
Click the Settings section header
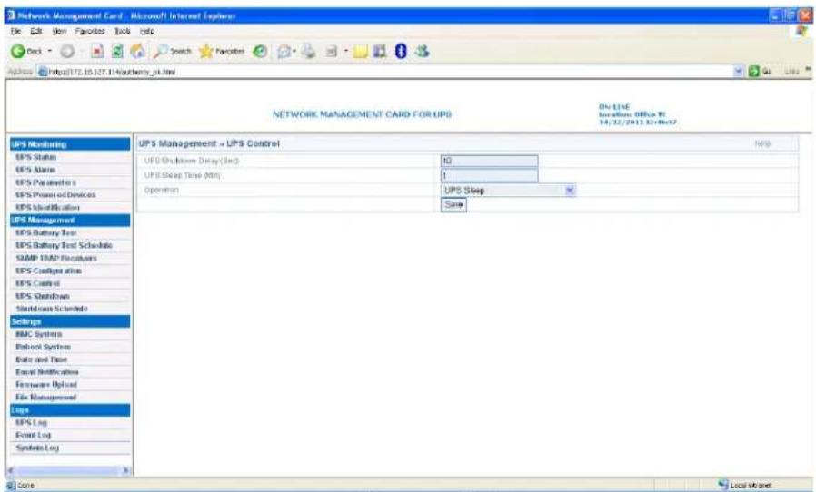70,321
